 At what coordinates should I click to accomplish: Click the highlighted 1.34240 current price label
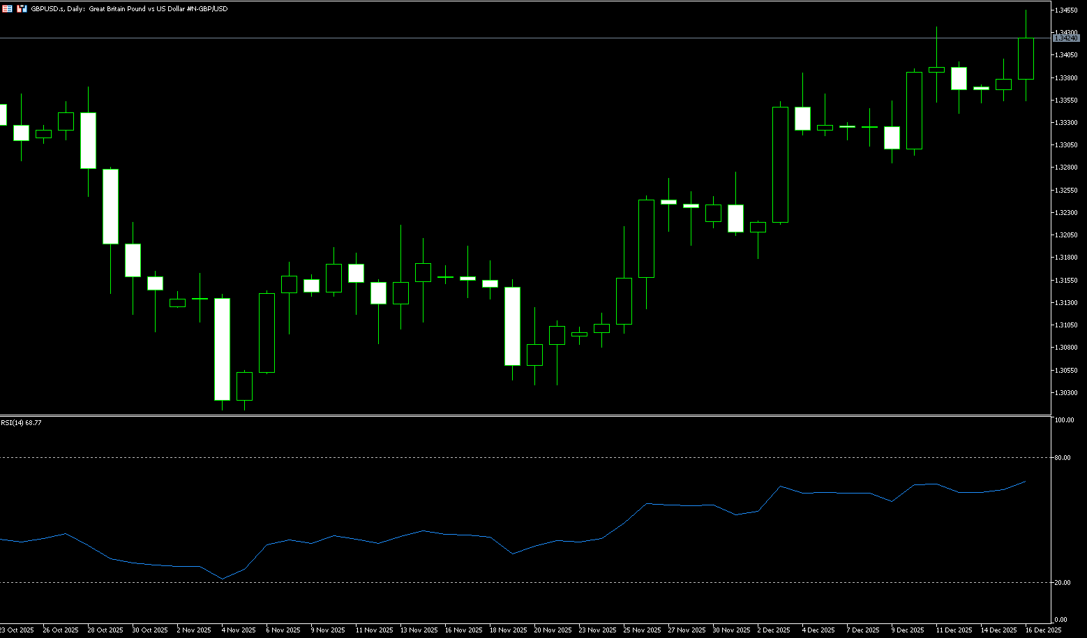coord(1066,38)
